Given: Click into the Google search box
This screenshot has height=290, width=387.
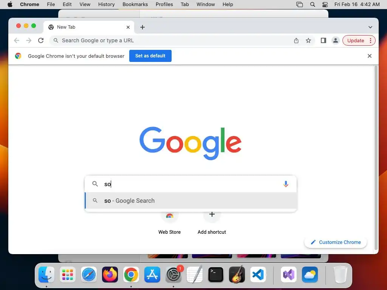Looking at the screenshot, I should [191, 184].
